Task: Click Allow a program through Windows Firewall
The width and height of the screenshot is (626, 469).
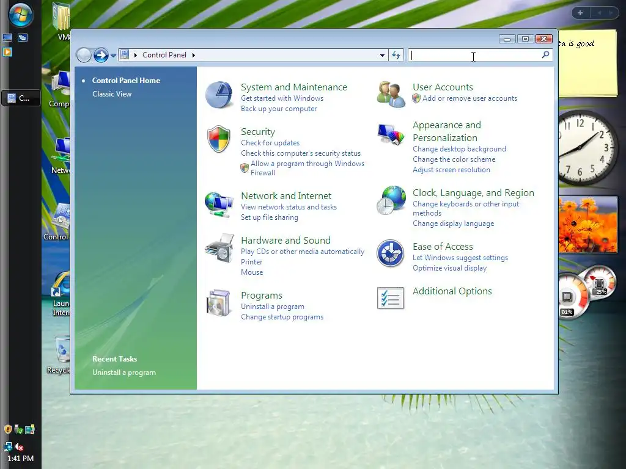Action: [x=307, y=168]
